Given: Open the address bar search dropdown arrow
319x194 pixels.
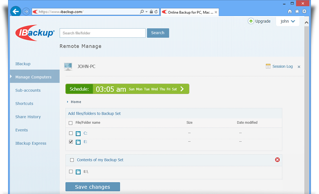Looking at the screenshot, I should point(146,12).
